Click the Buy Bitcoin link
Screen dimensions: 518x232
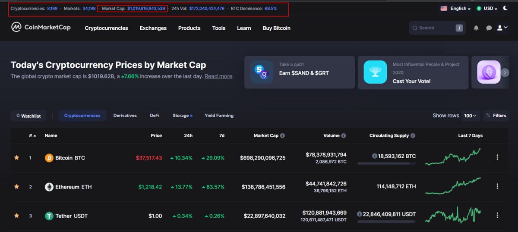[276, 28]
